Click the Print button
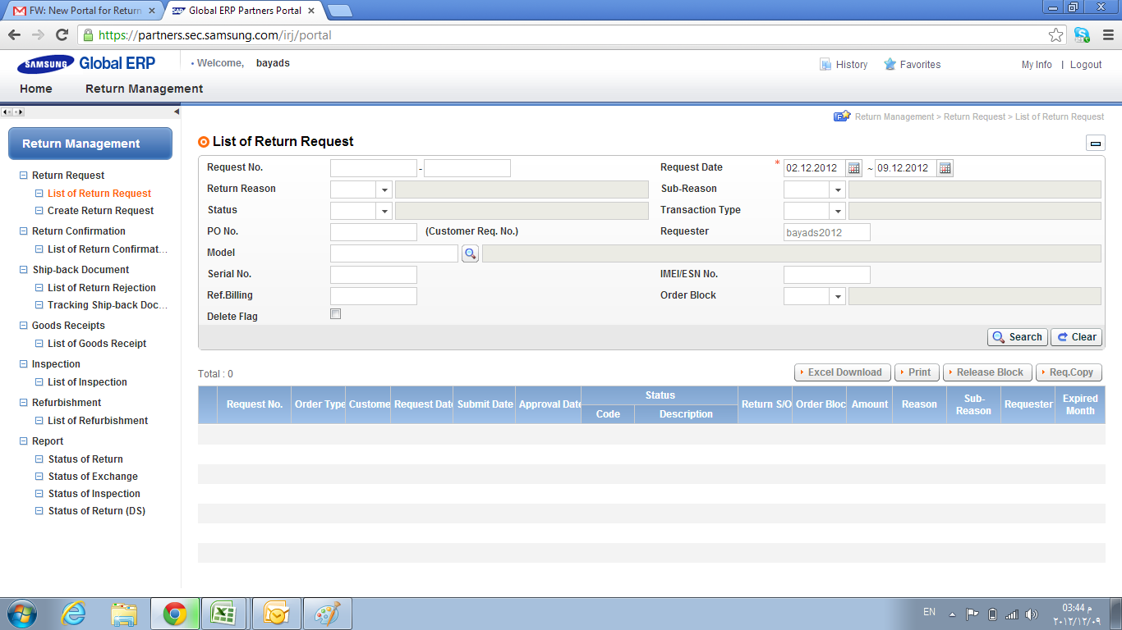The width and height of the screenshot is (1122, 630). point(917,372)
